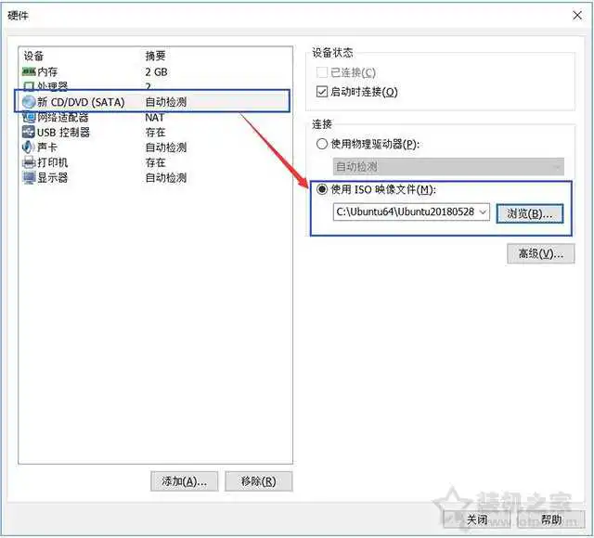
Task: Click the processor (处理器) device icon
Action: 29,86
